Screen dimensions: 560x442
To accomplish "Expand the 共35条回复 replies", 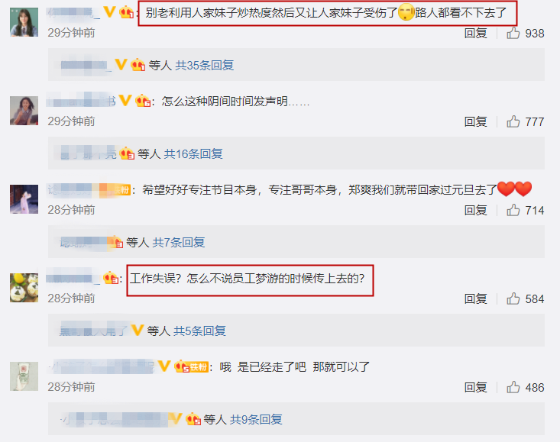I will (204, 66).
